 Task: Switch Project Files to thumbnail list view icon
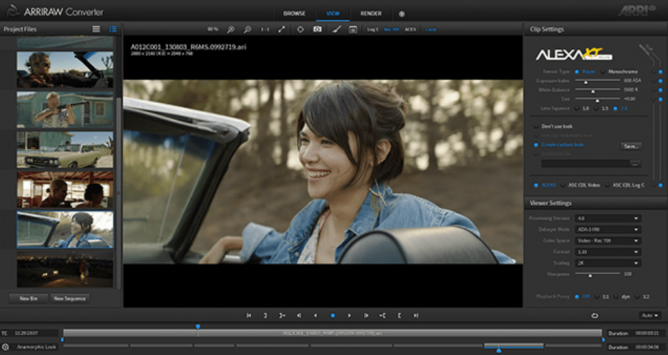pyautogui.click(x=113, y=29)
